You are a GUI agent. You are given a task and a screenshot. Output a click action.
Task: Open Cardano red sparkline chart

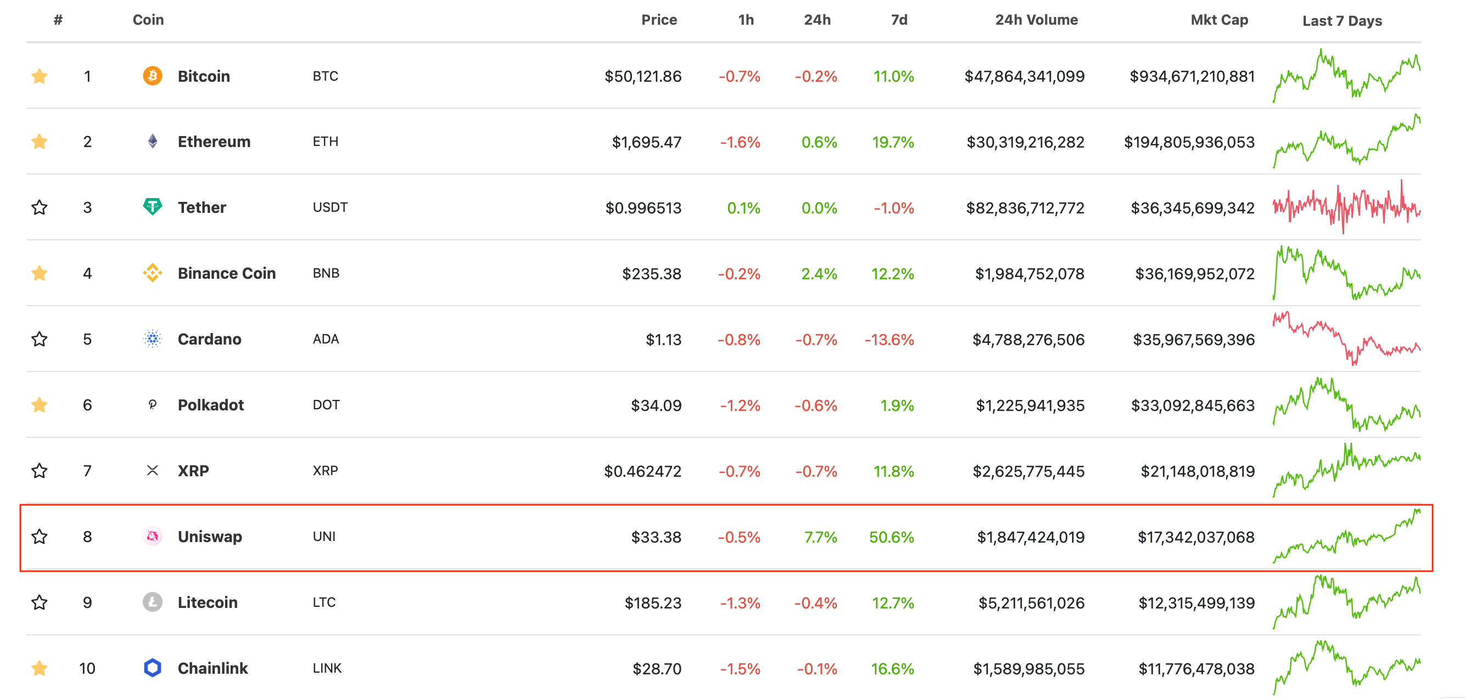1346,339
